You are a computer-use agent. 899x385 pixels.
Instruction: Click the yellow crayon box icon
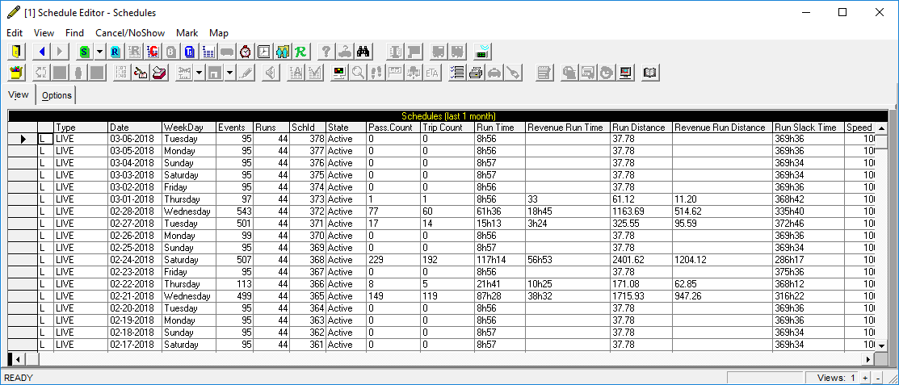point(17,73)
